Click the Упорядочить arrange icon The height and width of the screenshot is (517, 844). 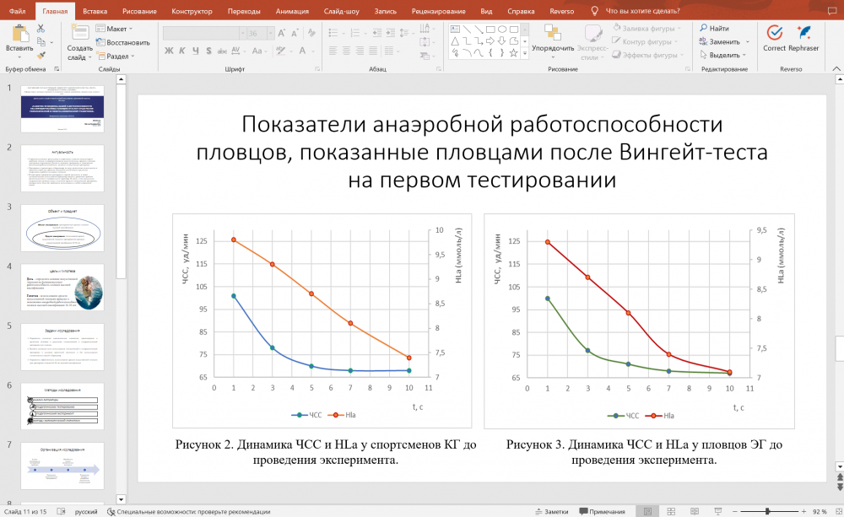553,34
